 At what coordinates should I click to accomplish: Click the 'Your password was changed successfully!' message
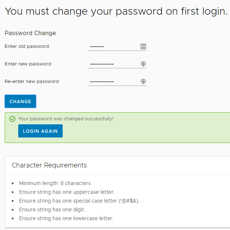[66, 119]
